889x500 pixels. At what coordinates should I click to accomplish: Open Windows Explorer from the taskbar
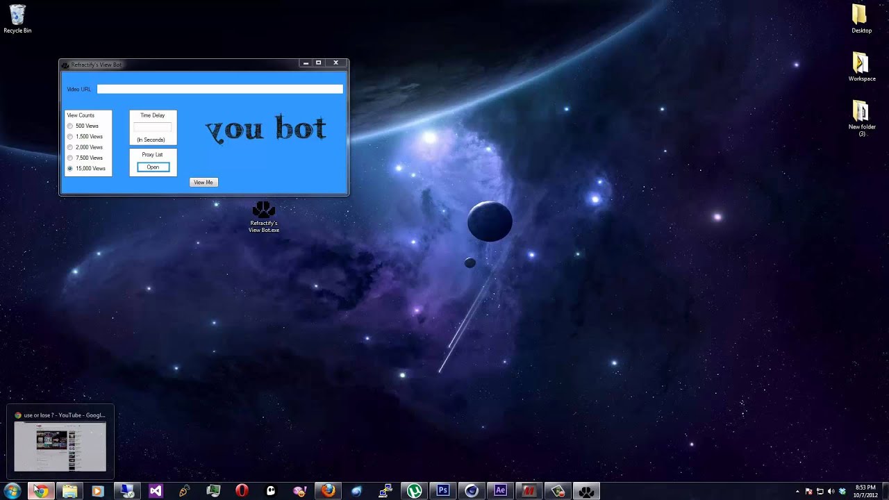tap(69, 491)
